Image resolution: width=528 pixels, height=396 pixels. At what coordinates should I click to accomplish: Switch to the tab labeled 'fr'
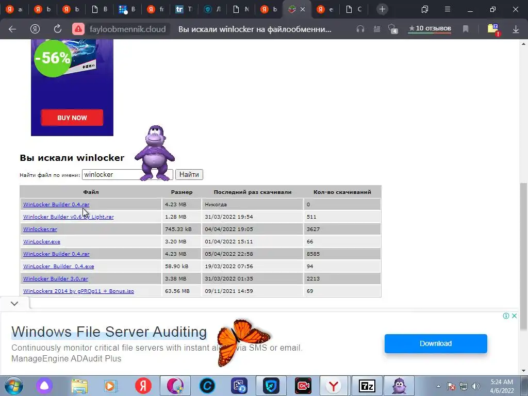pos(156,9)
